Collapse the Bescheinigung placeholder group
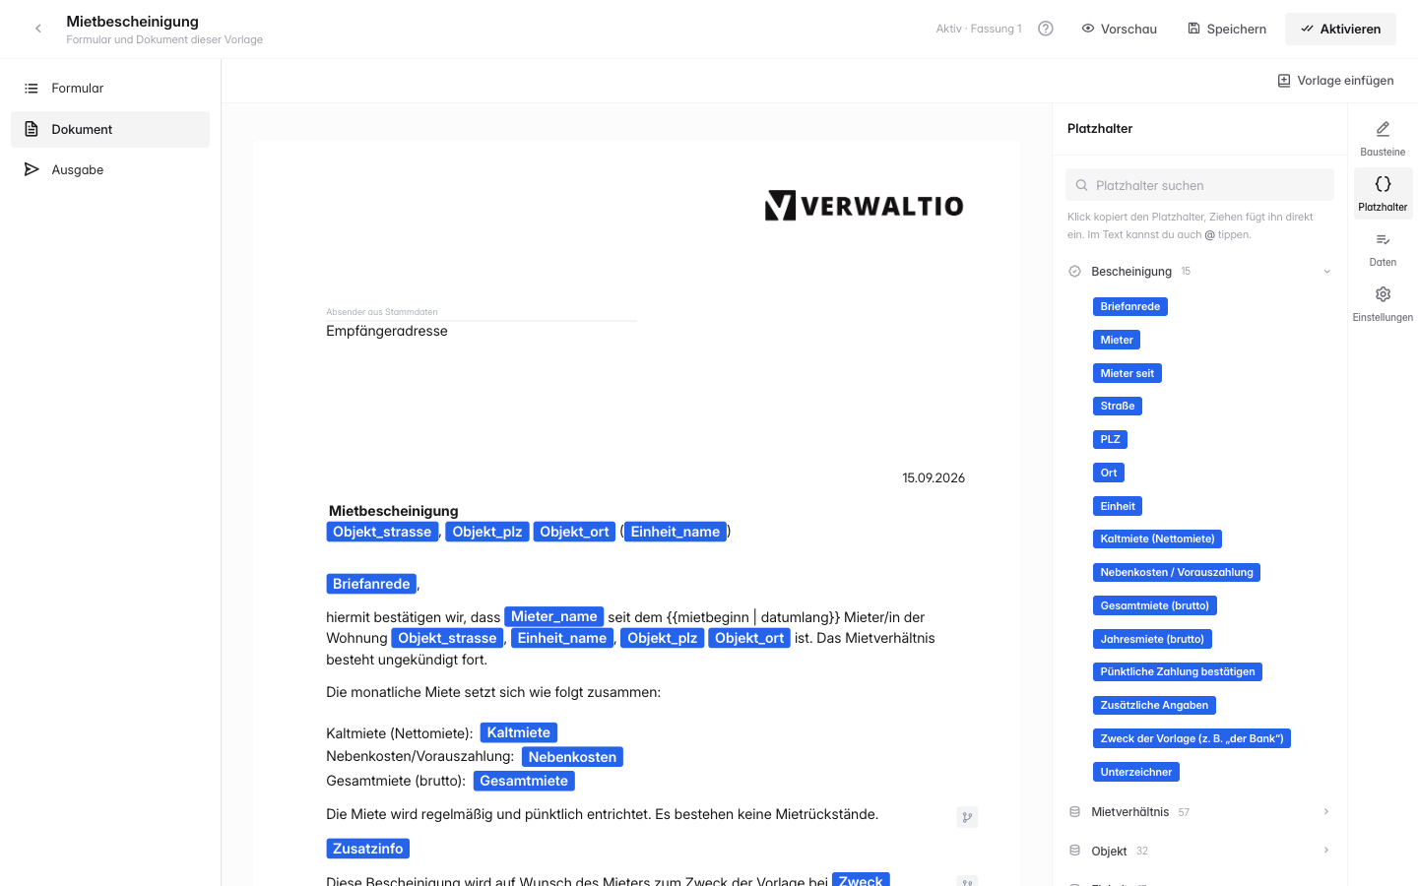This screenshot has width=1418, height=886. point(1326,272)
